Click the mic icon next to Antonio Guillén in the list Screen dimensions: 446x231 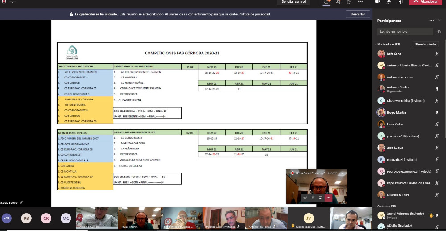(x=437, y=89)
